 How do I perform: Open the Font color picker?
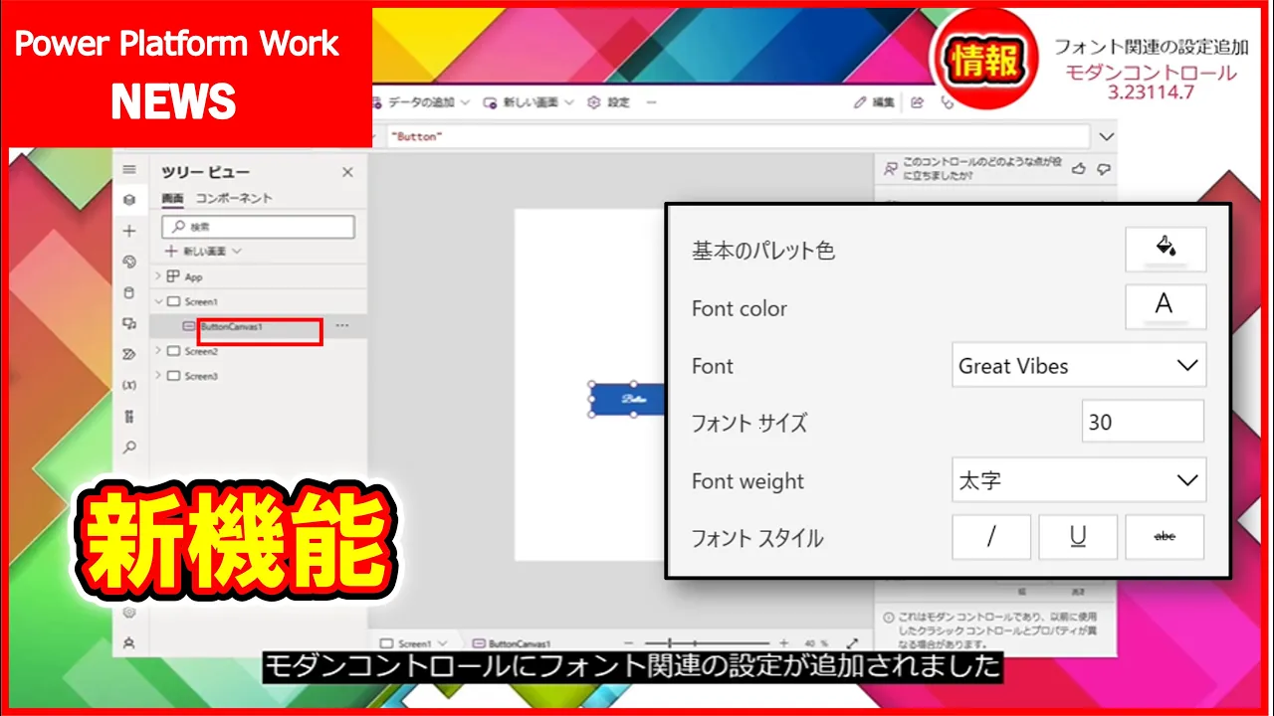point(1166,307)
